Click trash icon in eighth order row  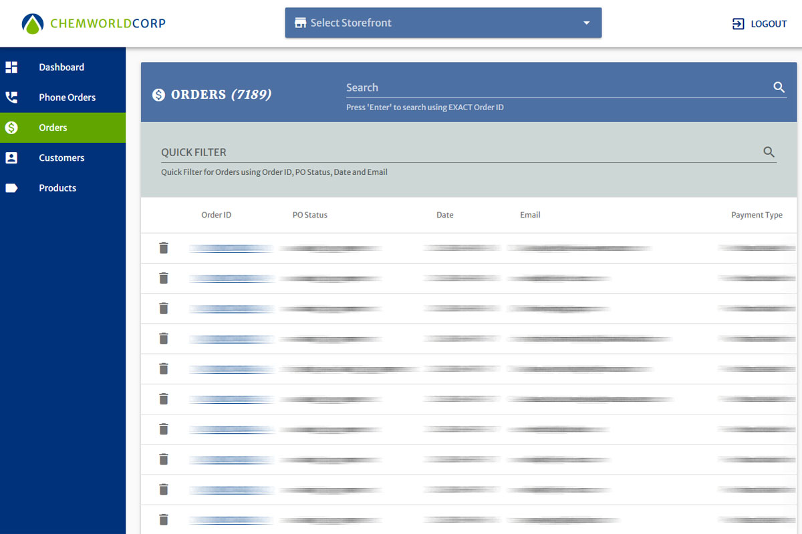coord(164,459)
